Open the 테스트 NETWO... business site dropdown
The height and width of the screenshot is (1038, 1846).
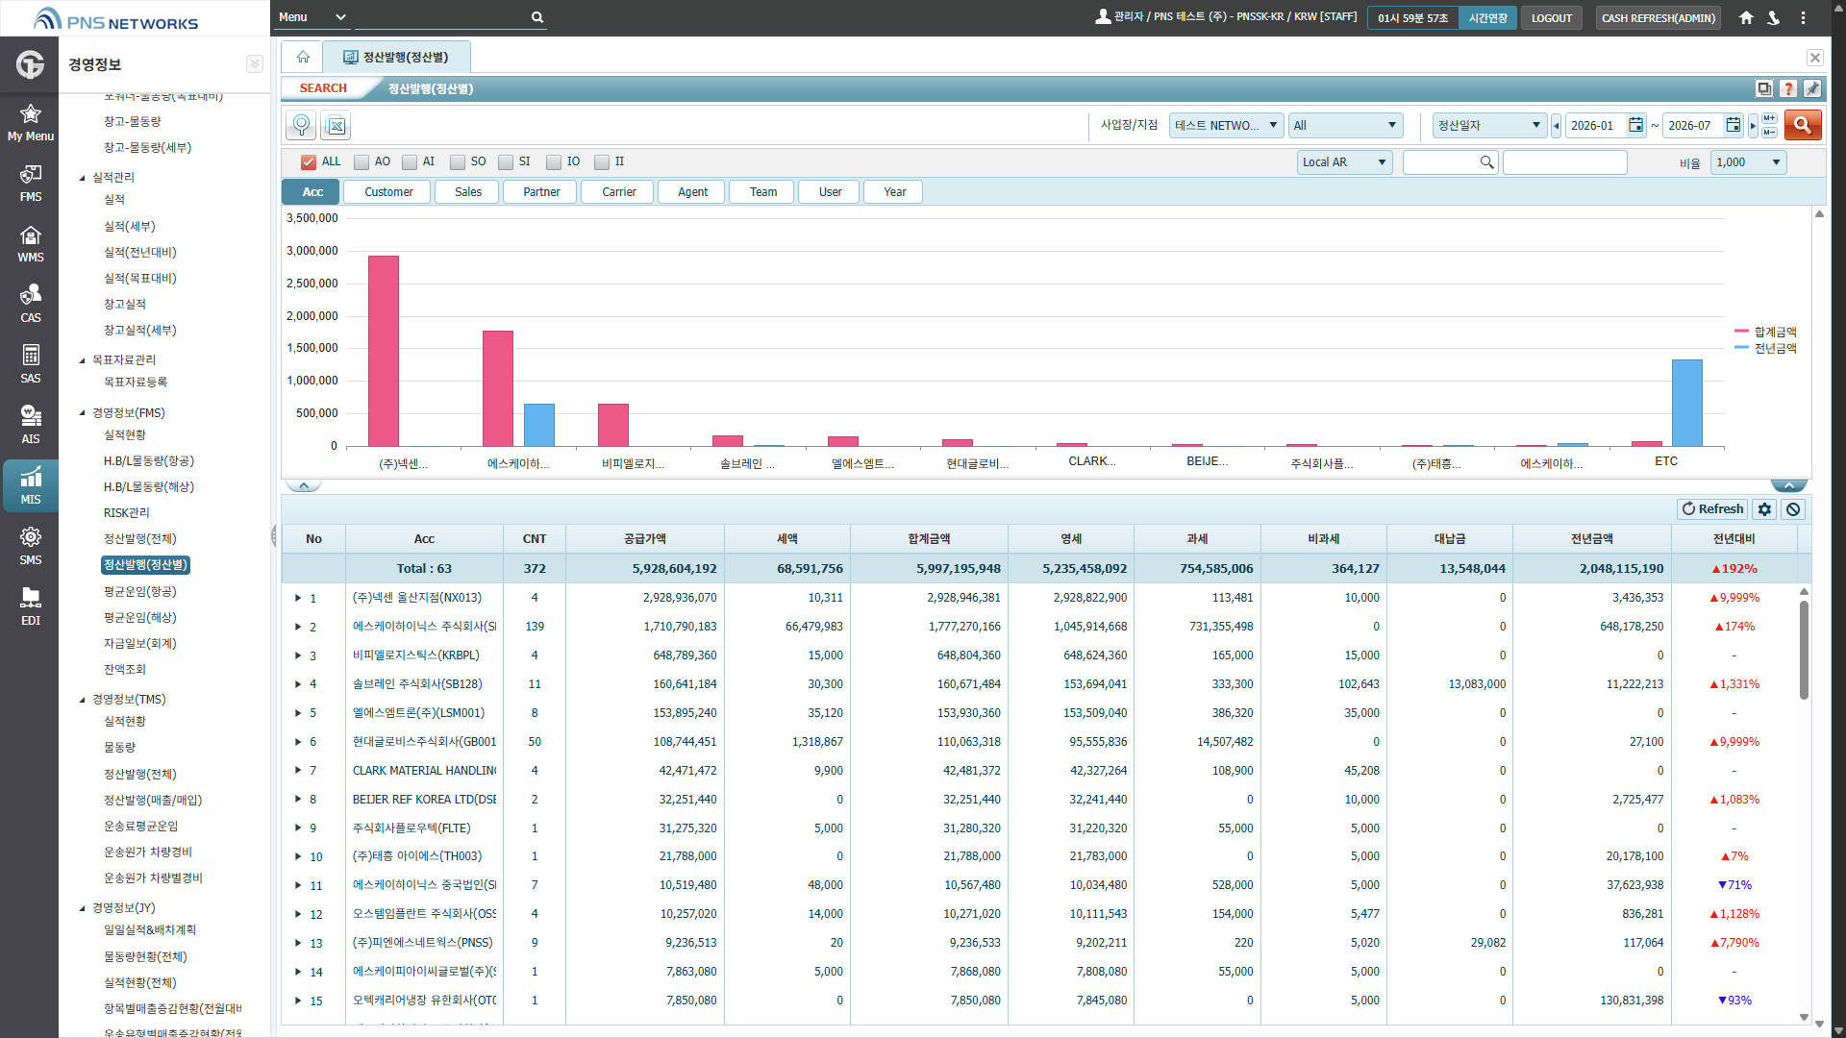coord(1226,125)
